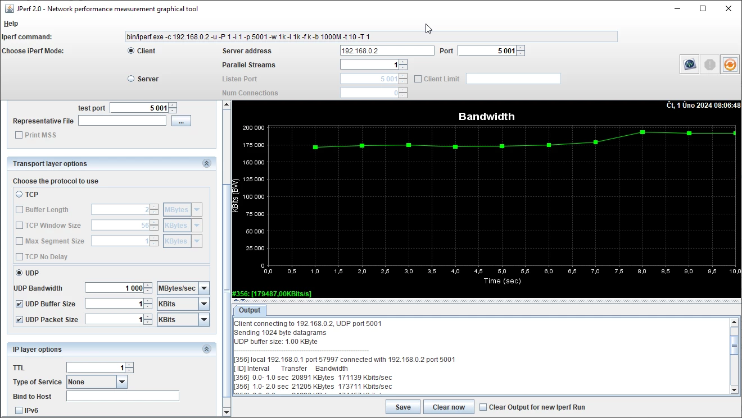The width and height of the screenshot is (742, 418).
Task: Collapse IP layer options panel chevron
Action: pos(206,350)
